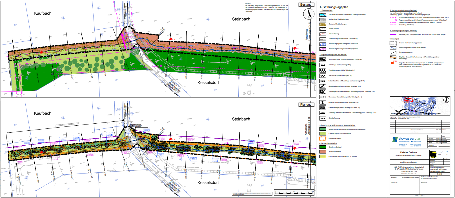Click the Freistaat Sachsen coat of arms
Viewport: 455px width, 198px height.
pyautogui.click(x=433, y=155)
